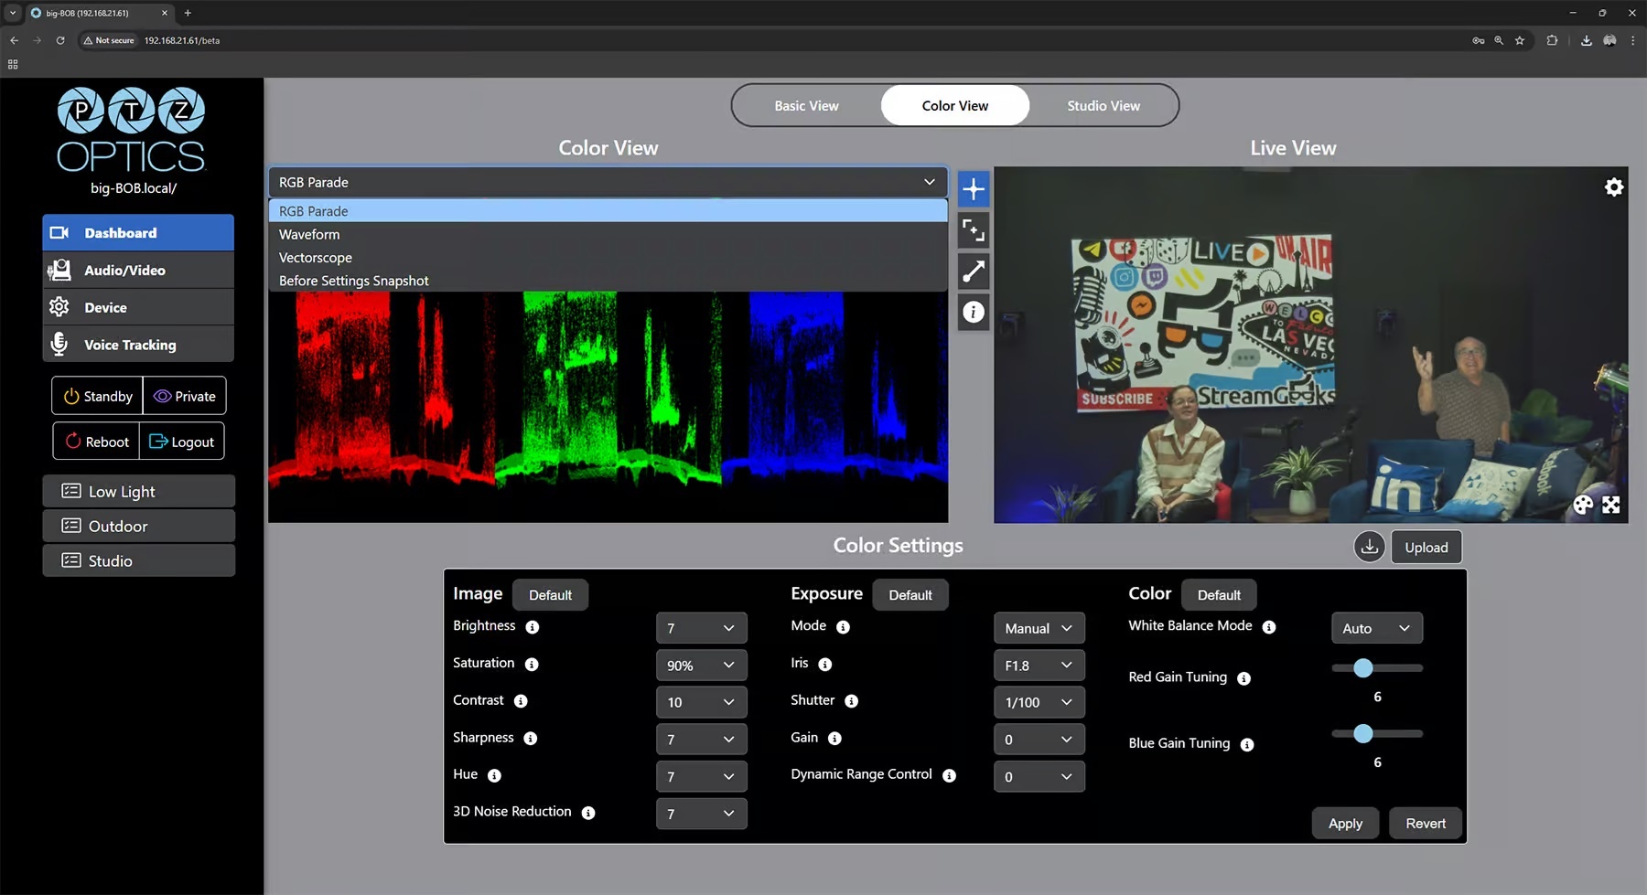
Task: Expand the Shutter speed dropdown
Action: coord(1039,702)
